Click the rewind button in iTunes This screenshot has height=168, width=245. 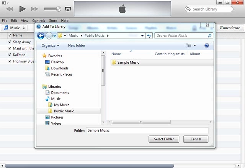[x=10, y=9]
